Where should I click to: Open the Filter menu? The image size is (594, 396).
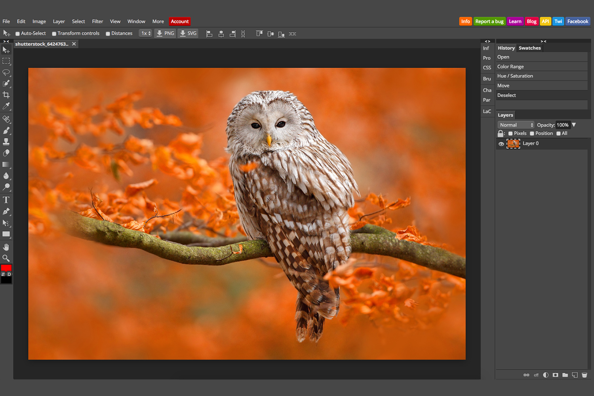pyautogui.click(x=97, y=21)
